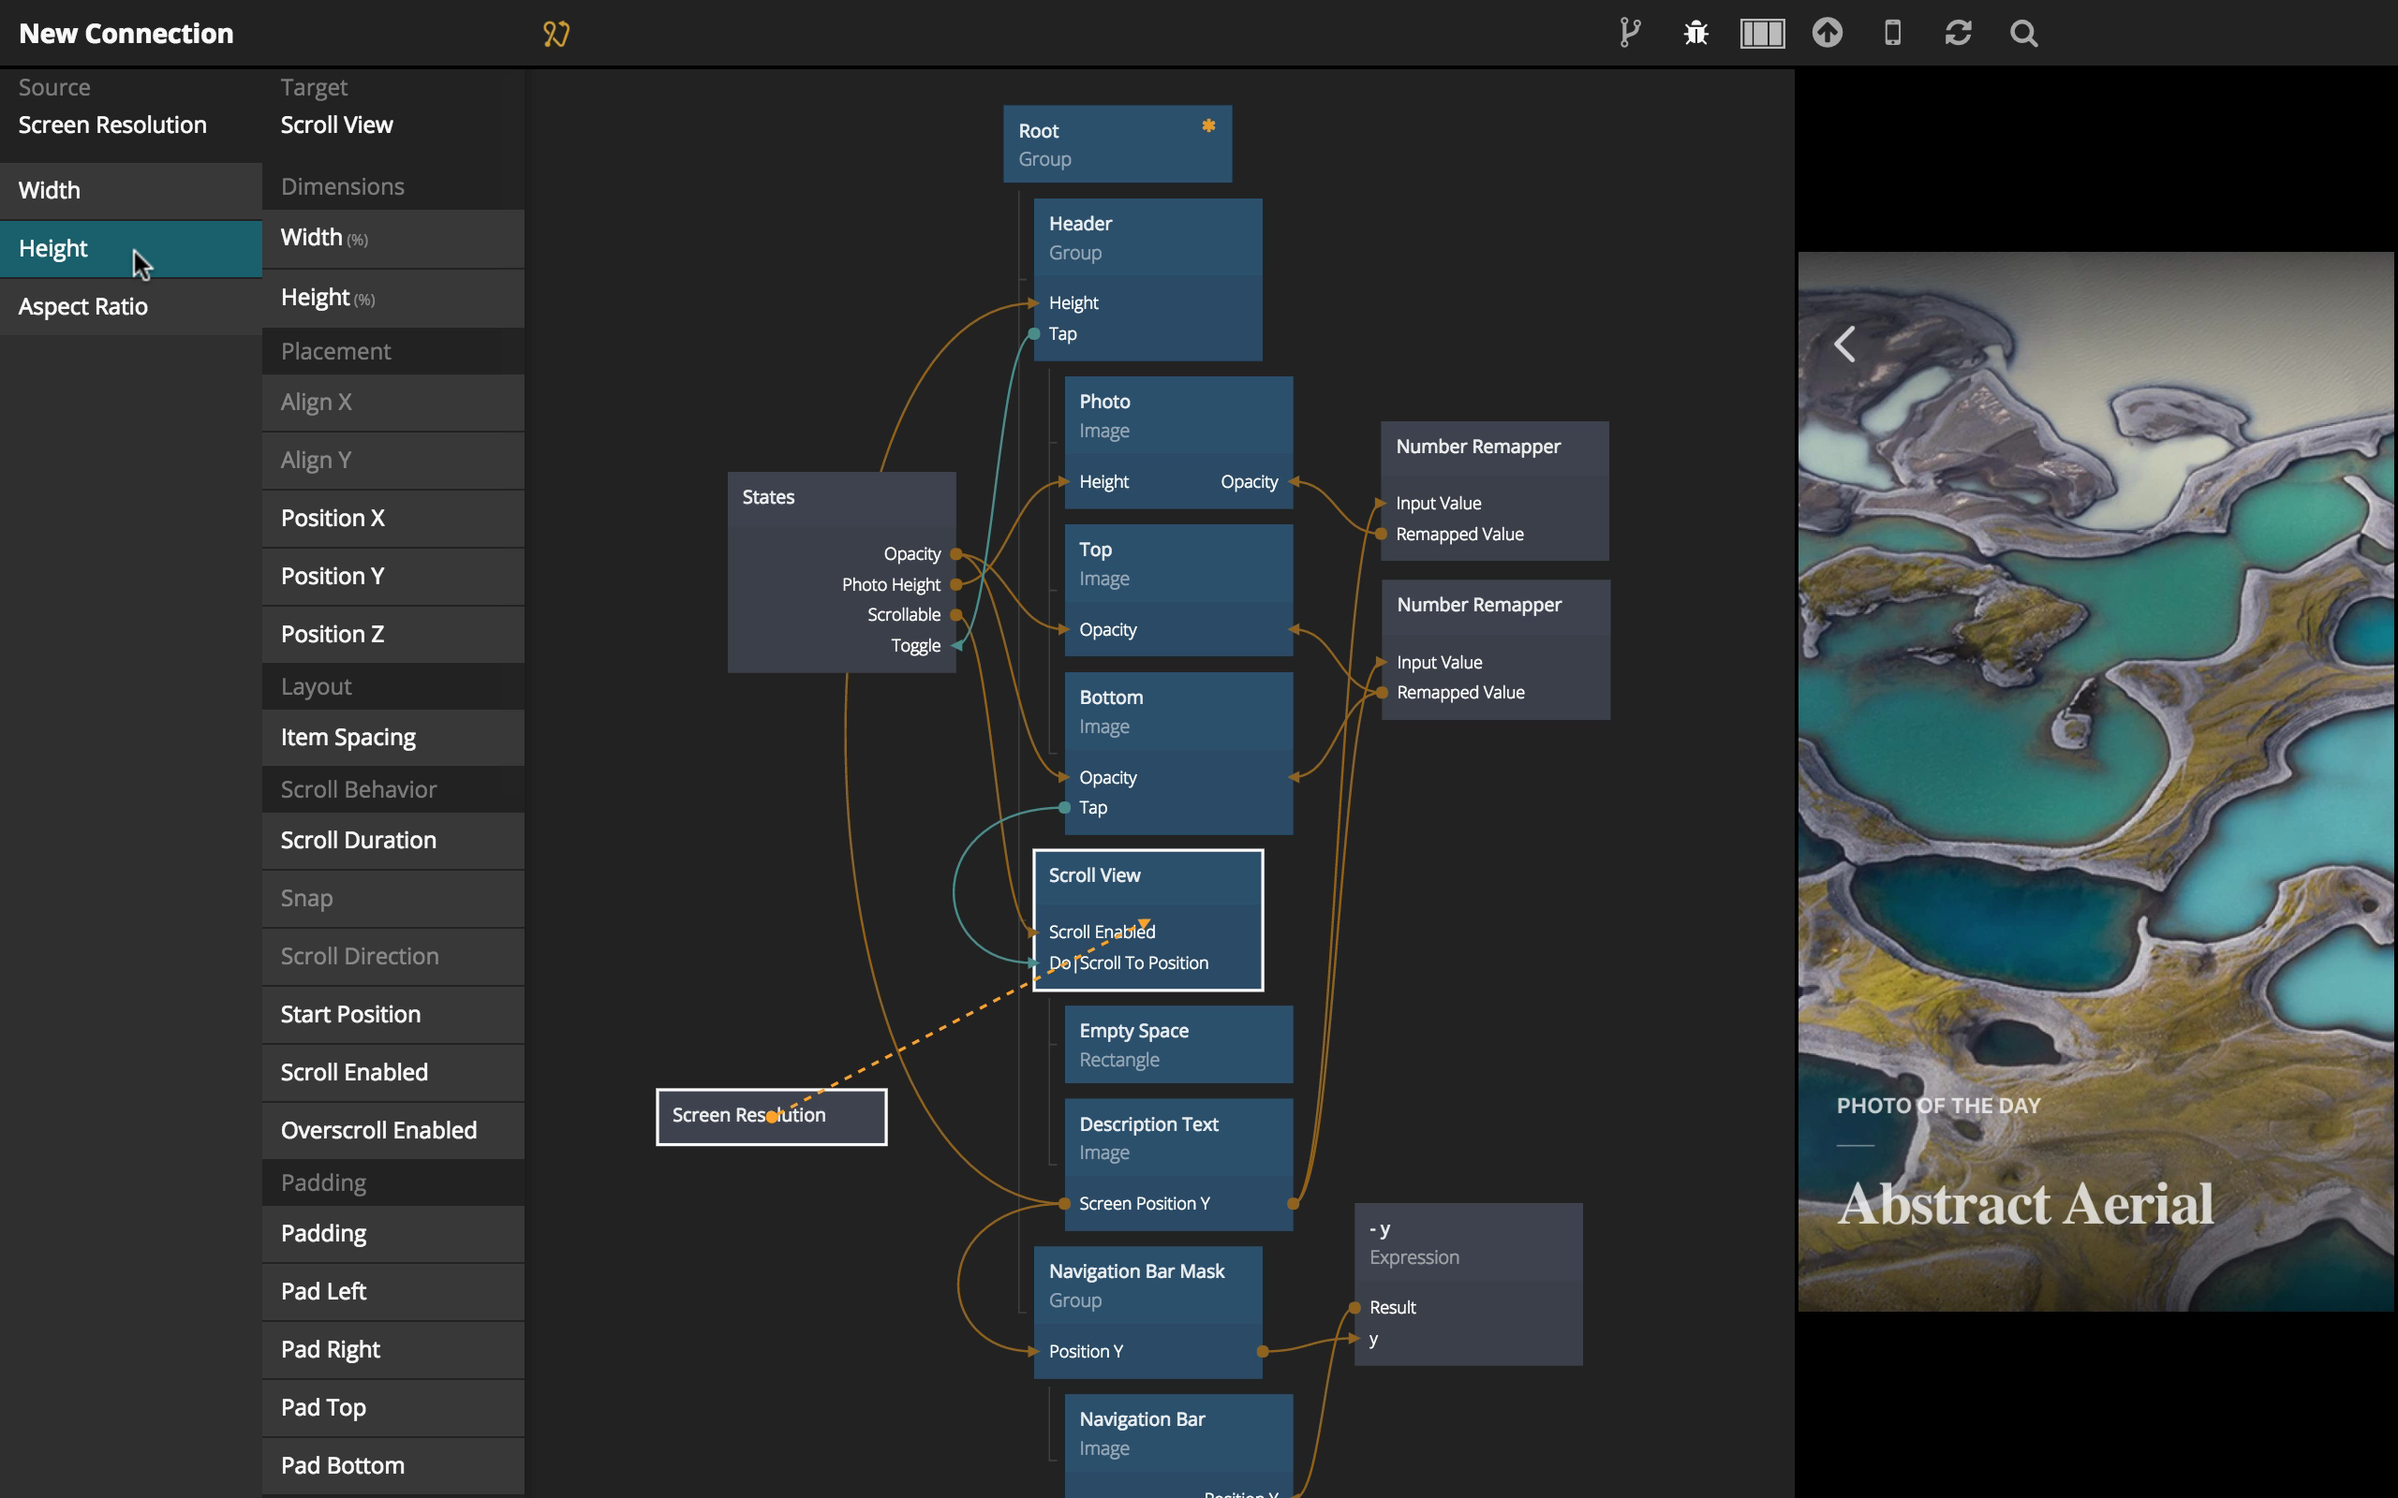Screen dimensions: 2398x1498
Task: Expand the Placement section in the target list
Action: 336,351
